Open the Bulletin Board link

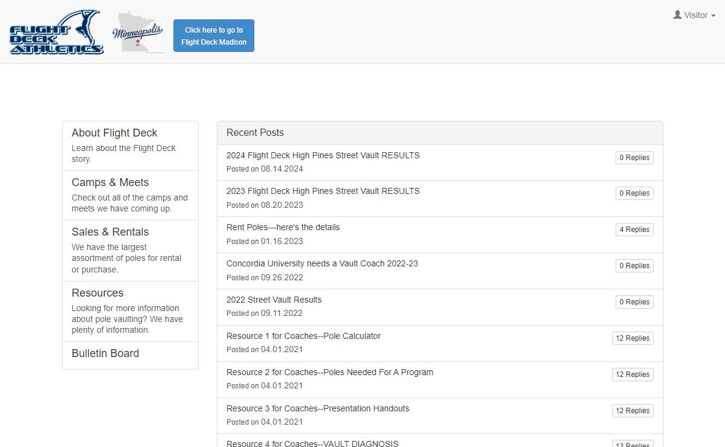(130, 355)
